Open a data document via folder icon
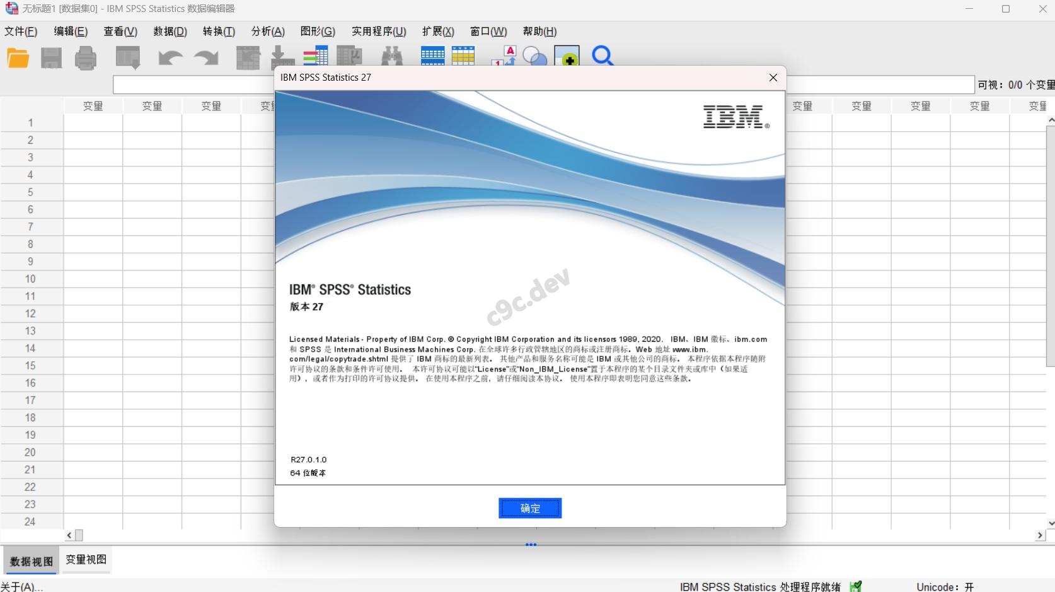Screen dimensions: 1055x592 click(x=18, y=58)
